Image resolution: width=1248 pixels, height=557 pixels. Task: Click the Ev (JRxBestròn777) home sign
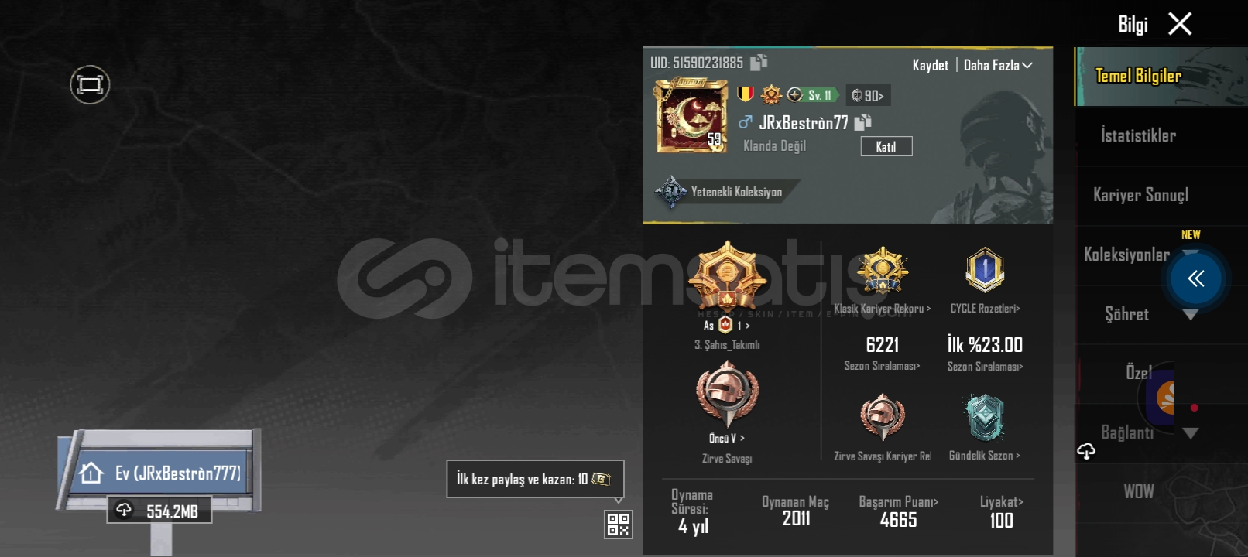(160, 472)
